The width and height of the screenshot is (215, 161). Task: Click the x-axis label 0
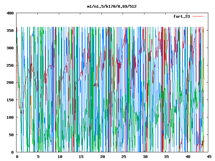[x=17, y=157]
